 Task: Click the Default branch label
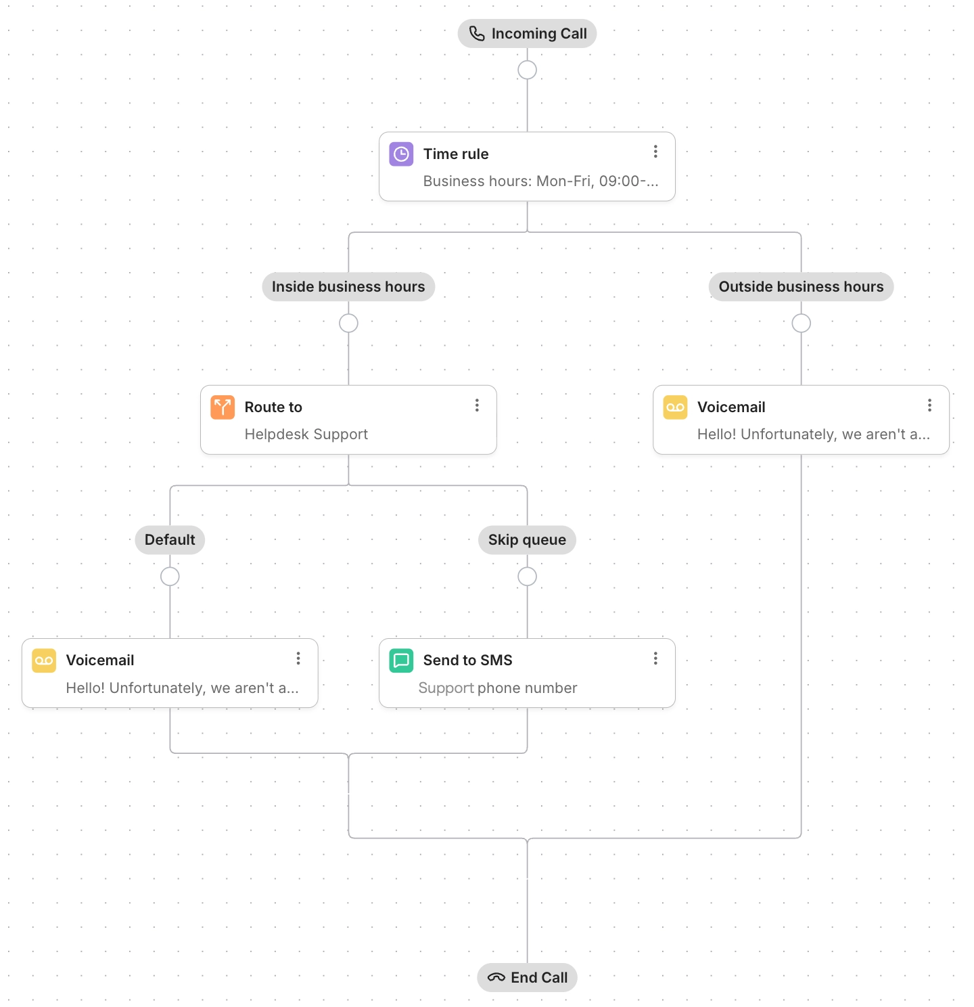(169, 539)
